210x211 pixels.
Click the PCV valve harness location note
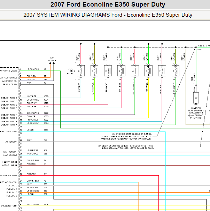(x=126, y=136)
